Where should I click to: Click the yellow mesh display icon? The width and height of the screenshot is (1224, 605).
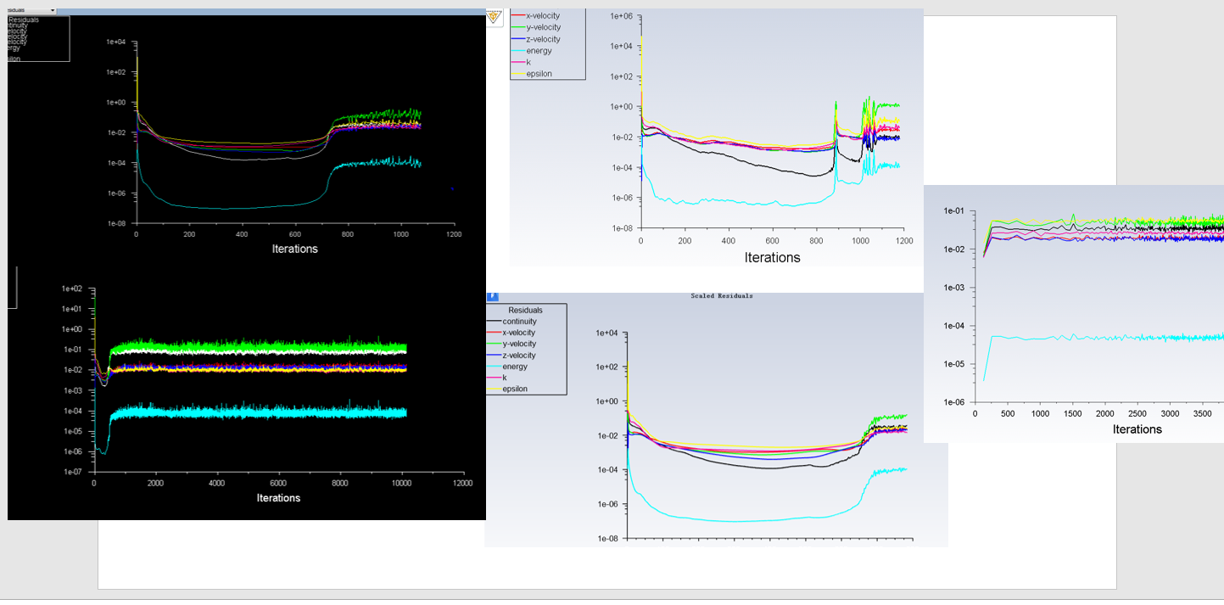(x=495, y=16)
